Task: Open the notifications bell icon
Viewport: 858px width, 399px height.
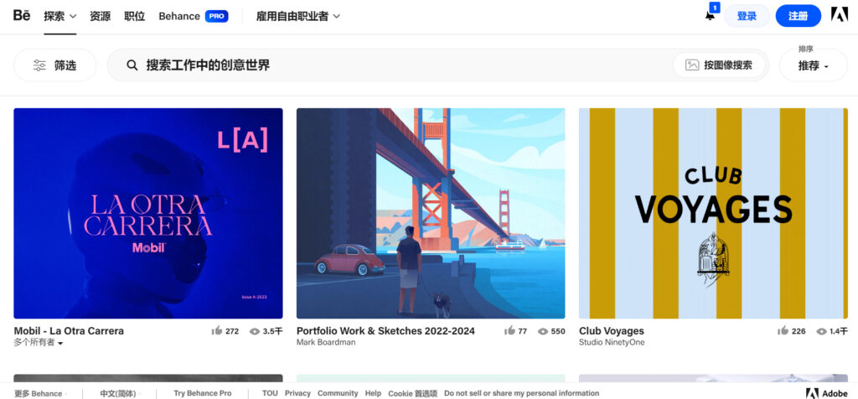Action: [710, 16]
